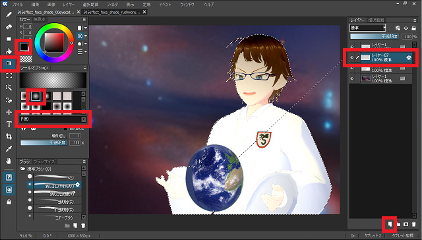Toggle visibility of layer below レイヤー87

351,68
